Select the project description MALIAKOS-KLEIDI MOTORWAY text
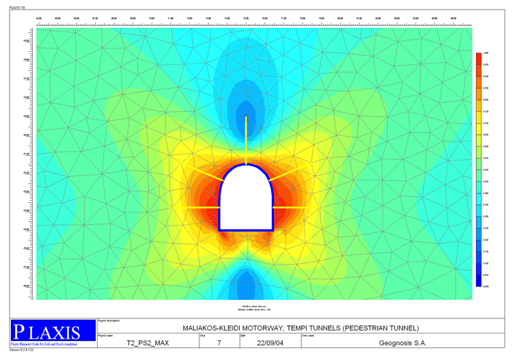 [x=301, y=328]
